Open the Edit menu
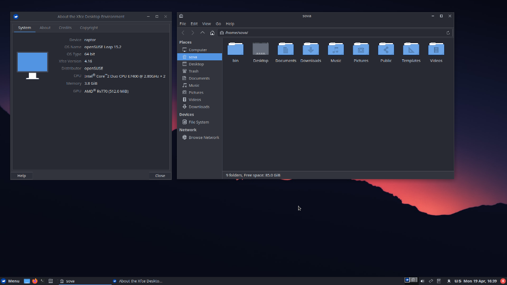507x285 pixels. pos(194,24)
